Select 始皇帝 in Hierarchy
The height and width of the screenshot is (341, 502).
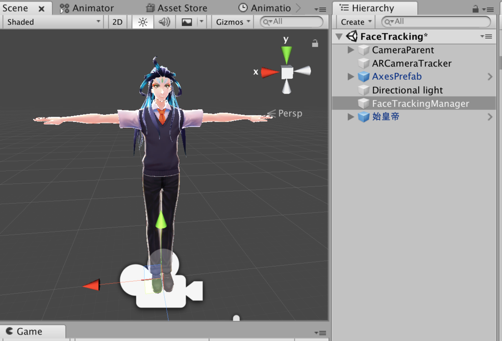pyautogui.click(x=385, y=117)
